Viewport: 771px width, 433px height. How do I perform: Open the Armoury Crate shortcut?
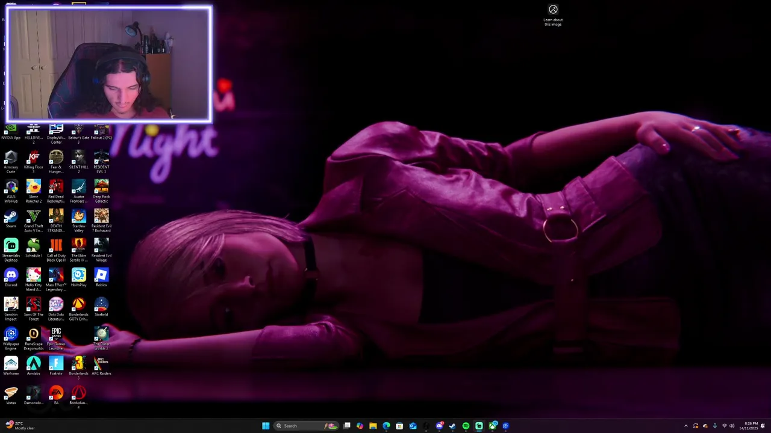(x=11, y=162)
